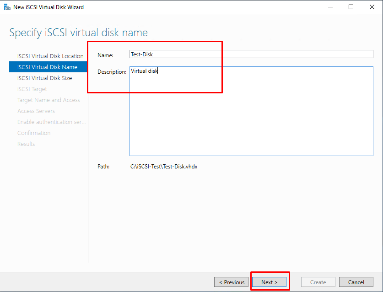Select the Confirmation step
Image resolution: width=383 pixels, height=292 pixels.
coord(34,133)
